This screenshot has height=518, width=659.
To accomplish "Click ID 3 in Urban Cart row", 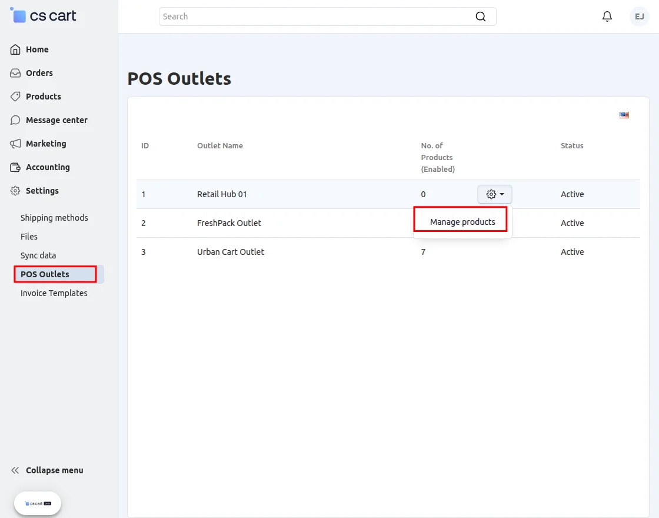I will tap(144, 252).
